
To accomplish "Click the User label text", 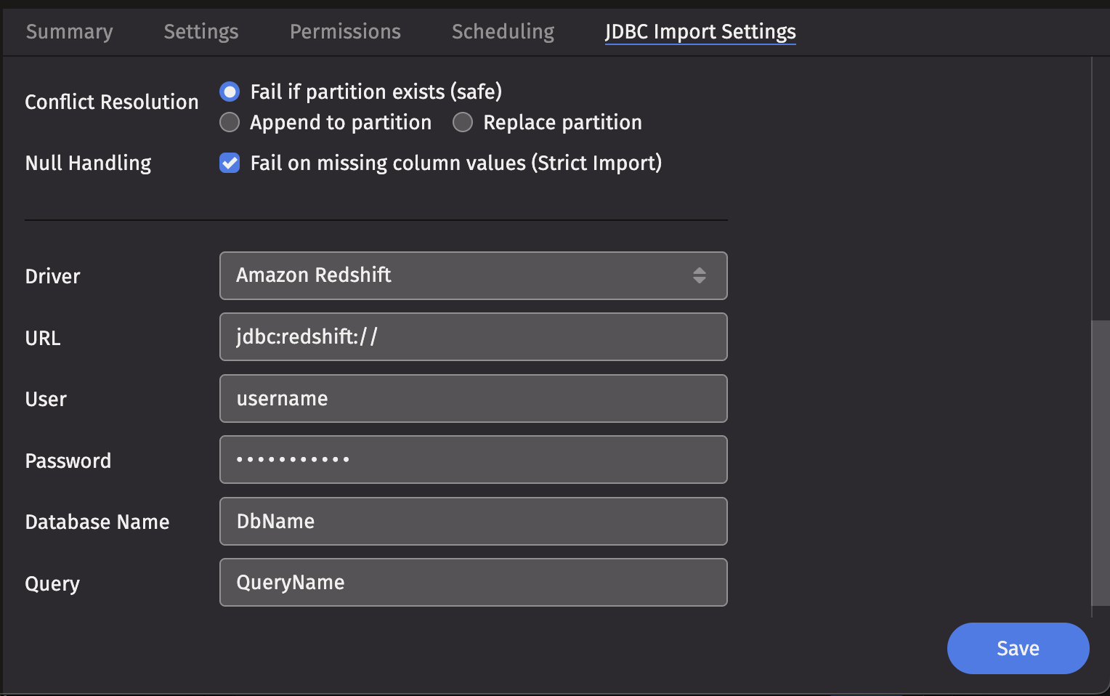I will tap(46, 399).
